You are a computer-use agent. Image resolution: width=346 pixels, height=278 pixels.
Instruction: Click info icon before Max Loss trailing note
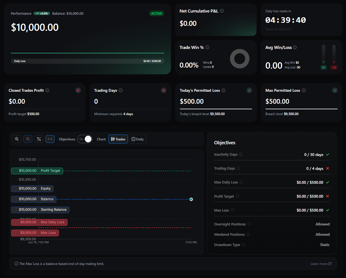point(16,264)
